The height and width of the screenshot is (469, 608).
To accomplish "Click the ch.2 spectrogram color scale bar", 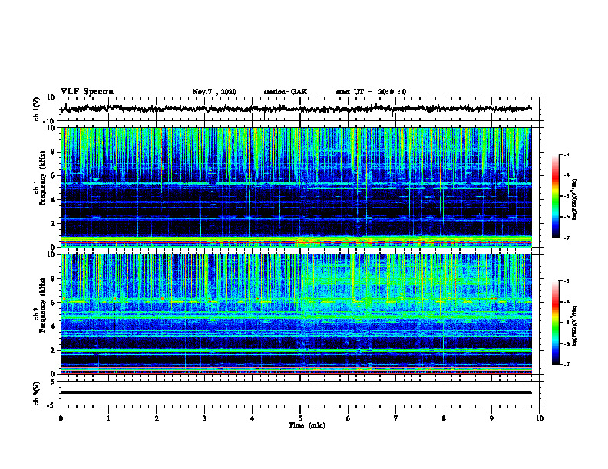I will click(555, 323).
